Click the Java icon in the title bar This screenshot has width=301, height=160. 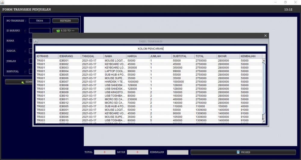click(2, 2)
